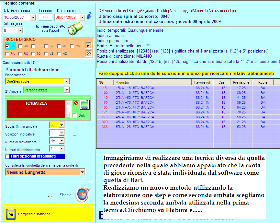This screenshot has width=280, height=223.
Task: Click the NG cell with value 386
Action: (105, 127)
